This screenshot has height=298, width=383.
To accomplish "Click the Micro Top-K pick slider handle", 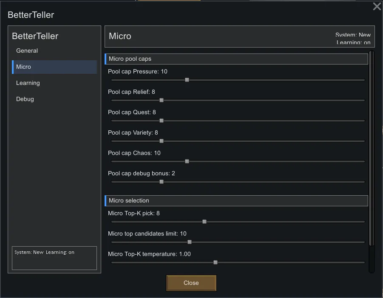I will click(x=204, y=222).
